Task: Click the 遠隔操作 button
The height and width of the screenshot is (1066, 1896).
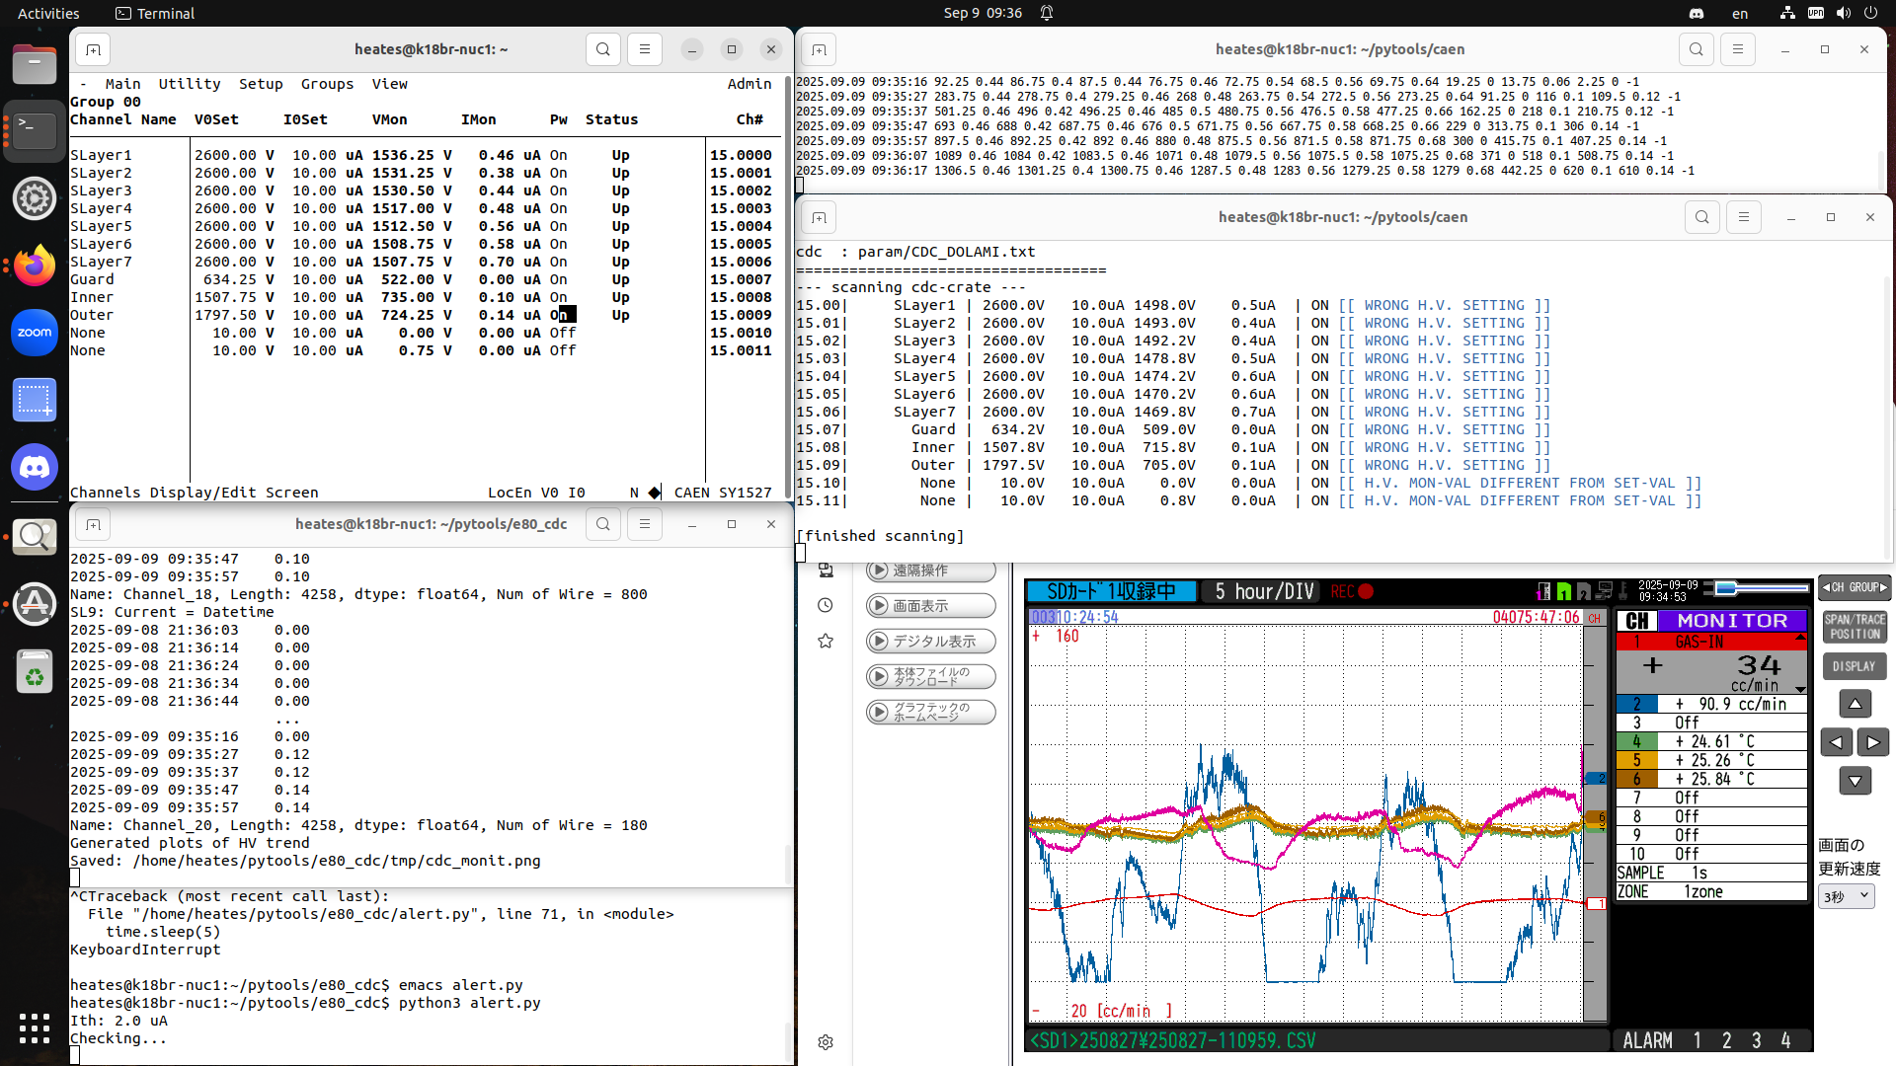Action: pyautogui.click(x=930, y=571)
